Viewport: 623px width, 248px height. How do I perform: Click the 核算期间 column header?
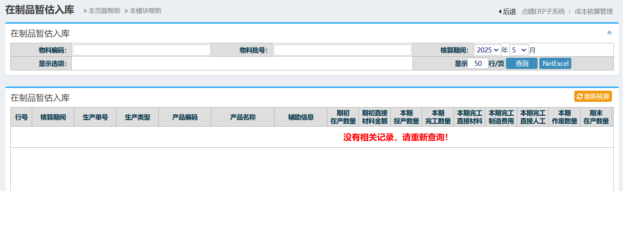[x=53, y=117]
